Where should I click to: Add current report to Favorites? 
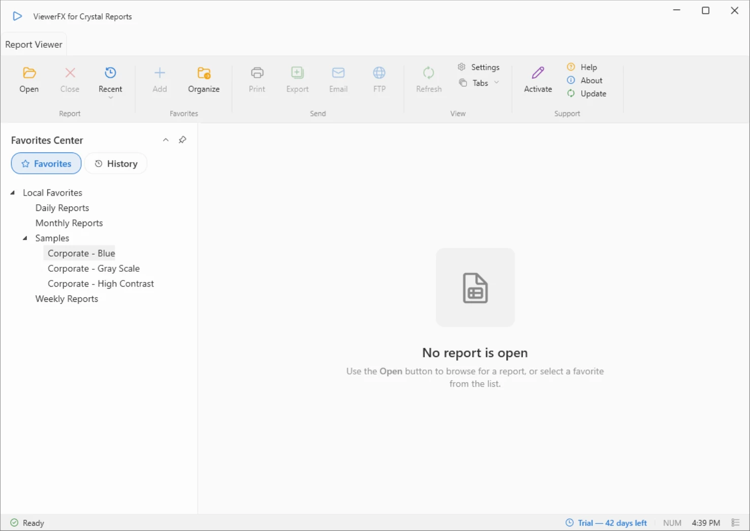[x=160, y=80]
